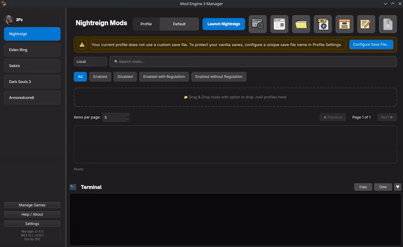The image size is (403, 247).
Task: Select the Enabled filter toggle
Action: click(x=100, y=76)
